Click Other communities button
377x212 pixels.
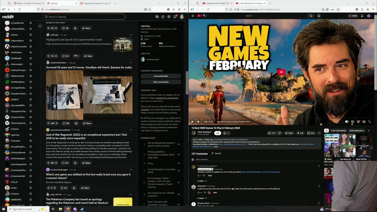click(161, 82)
